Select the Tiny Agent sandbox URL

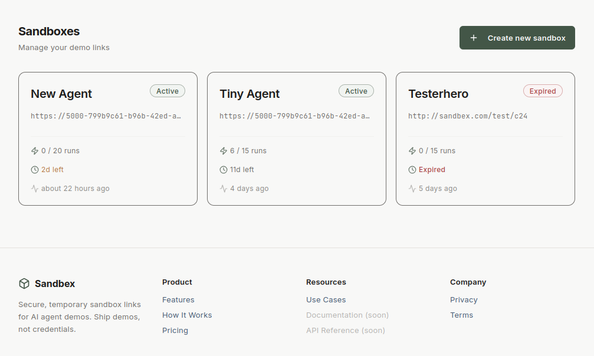tap(294, 116)
